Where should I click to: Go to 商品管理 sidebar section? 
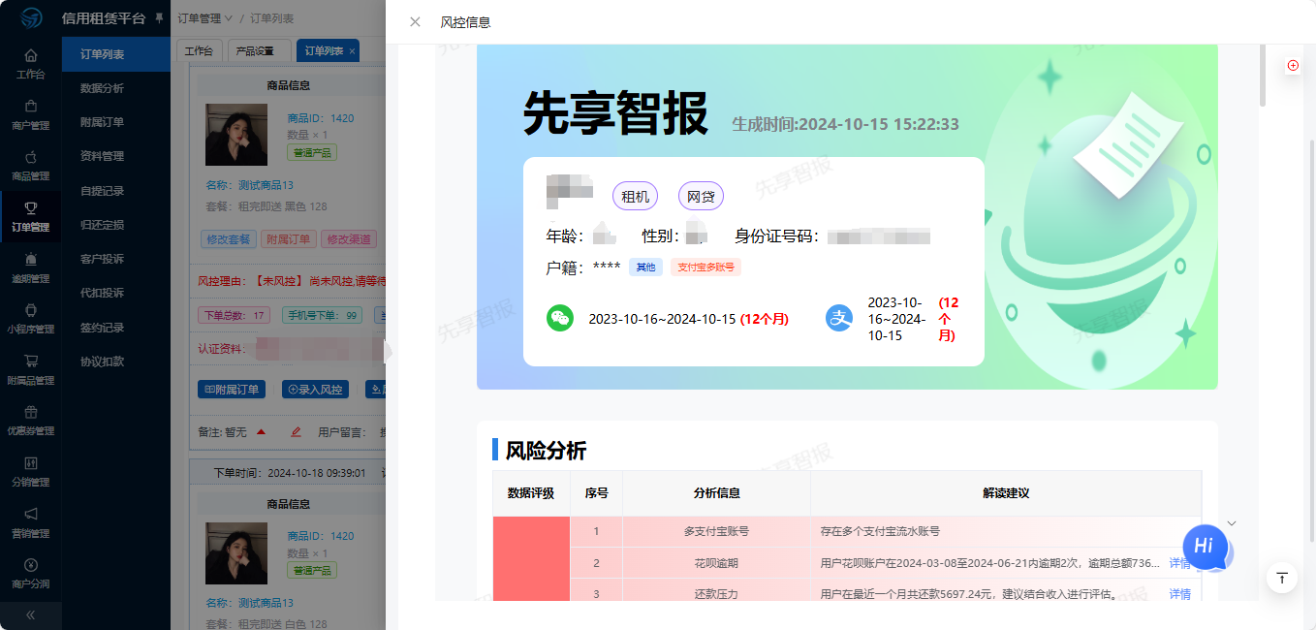click(31, 165)
